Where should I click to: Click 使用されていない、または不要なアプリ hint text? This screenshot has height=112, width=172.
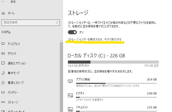[x=107, y=86]
